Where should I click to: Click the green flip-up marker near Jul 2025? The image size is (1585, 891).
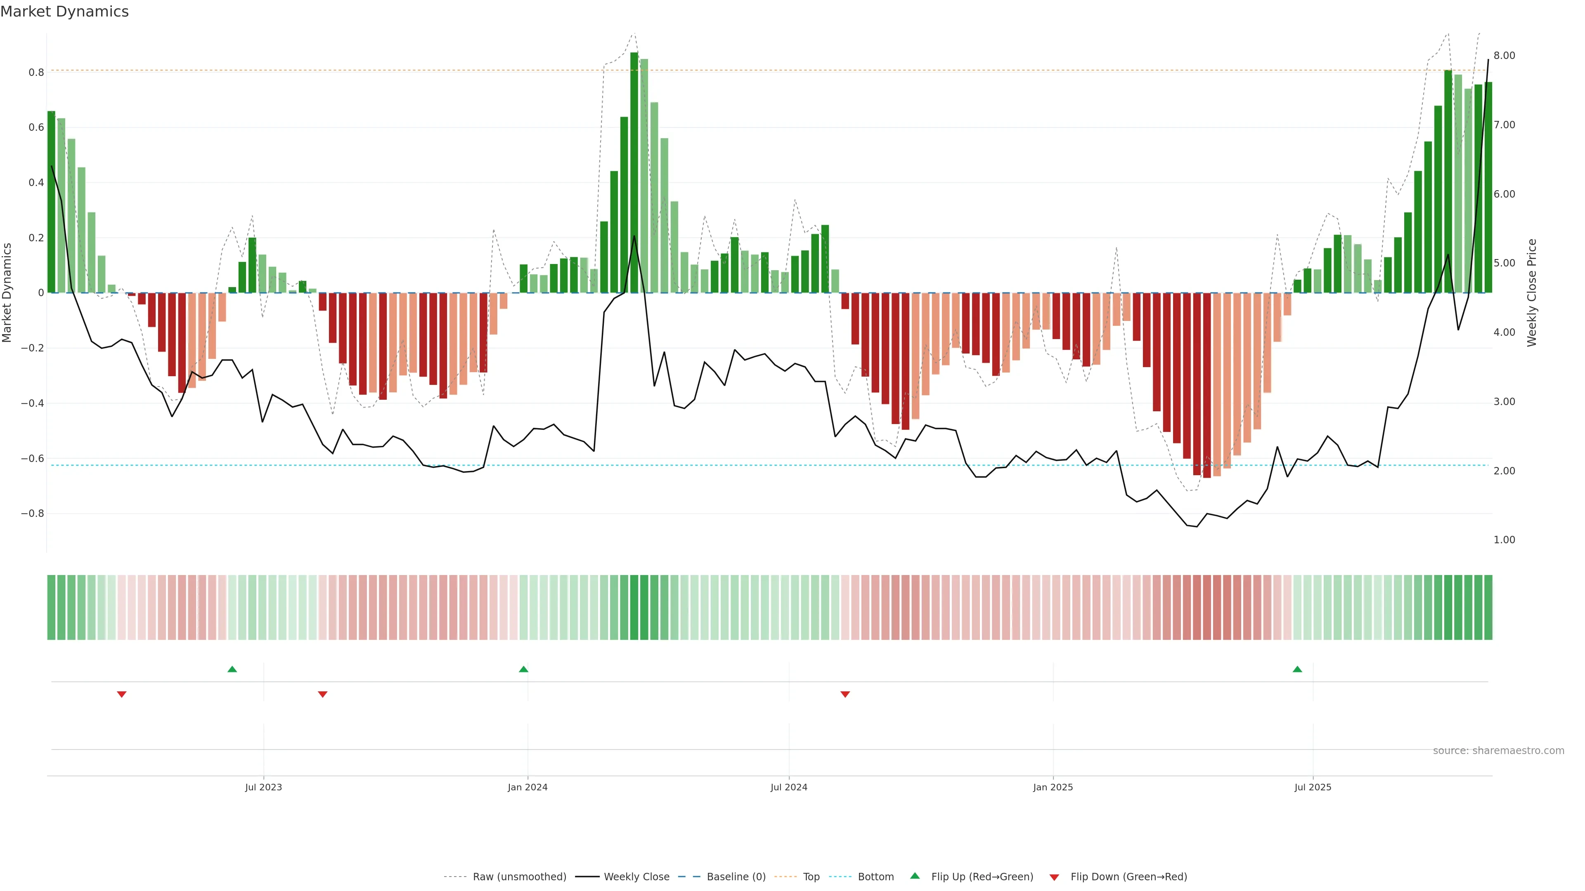point(1297,669)
